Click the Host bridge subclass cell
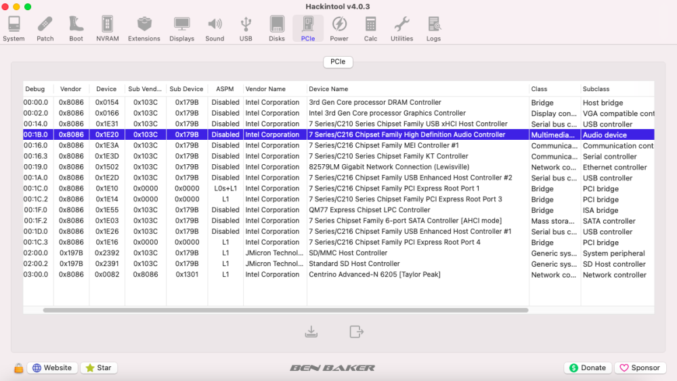Image resolution: width=677 pixels, height=381 pixels. 603,103
